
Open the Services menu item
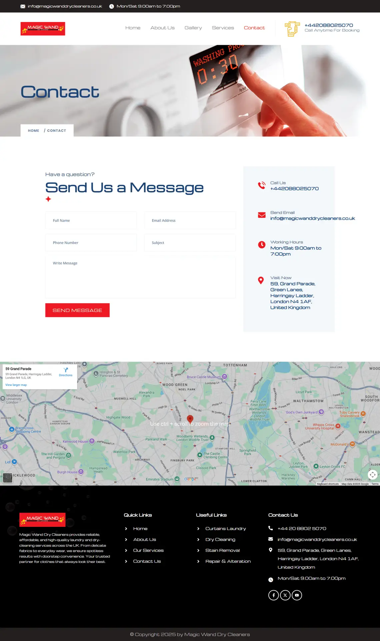(223, 28)
